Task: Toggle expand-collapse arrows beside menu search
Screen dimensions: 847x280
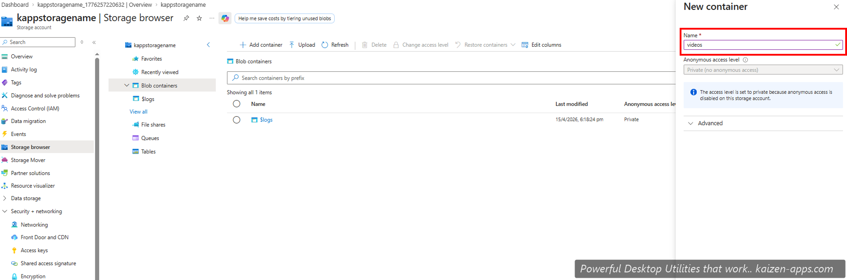Action: click(x=82, y=42)
